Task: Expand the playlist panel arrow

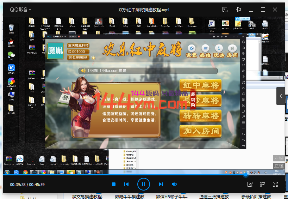Action: pos(281,96)
